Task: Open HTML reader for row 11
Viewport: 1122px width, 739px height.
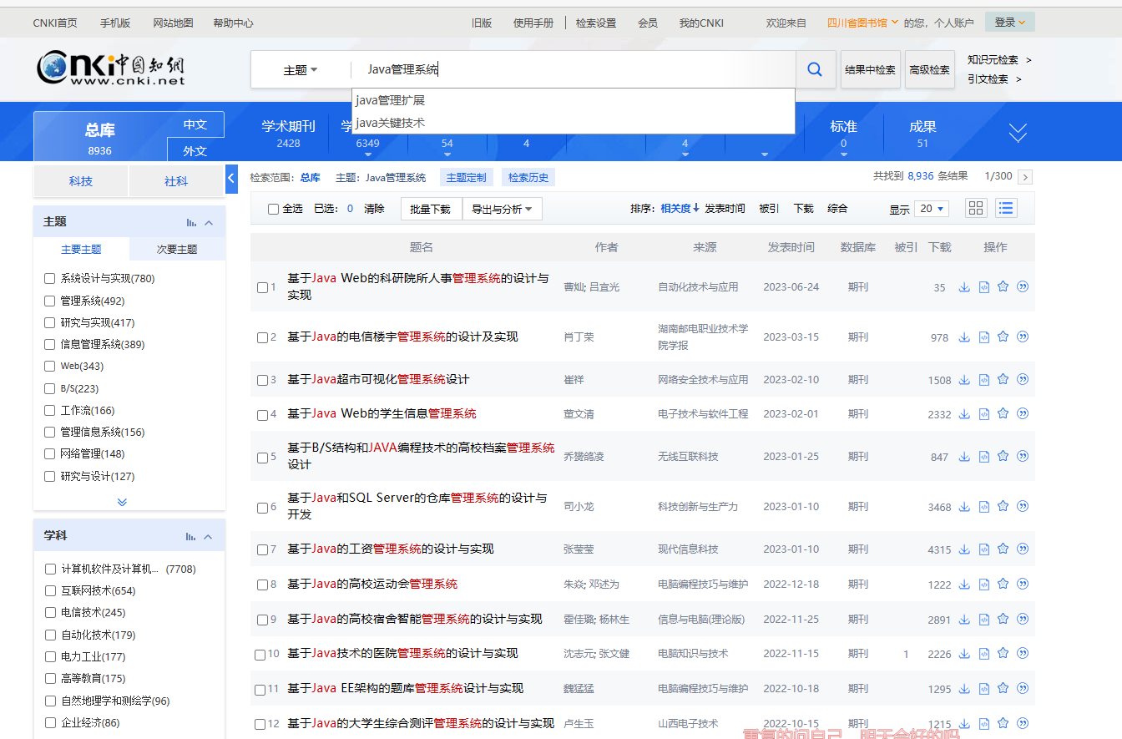Action: click(983, 689)
